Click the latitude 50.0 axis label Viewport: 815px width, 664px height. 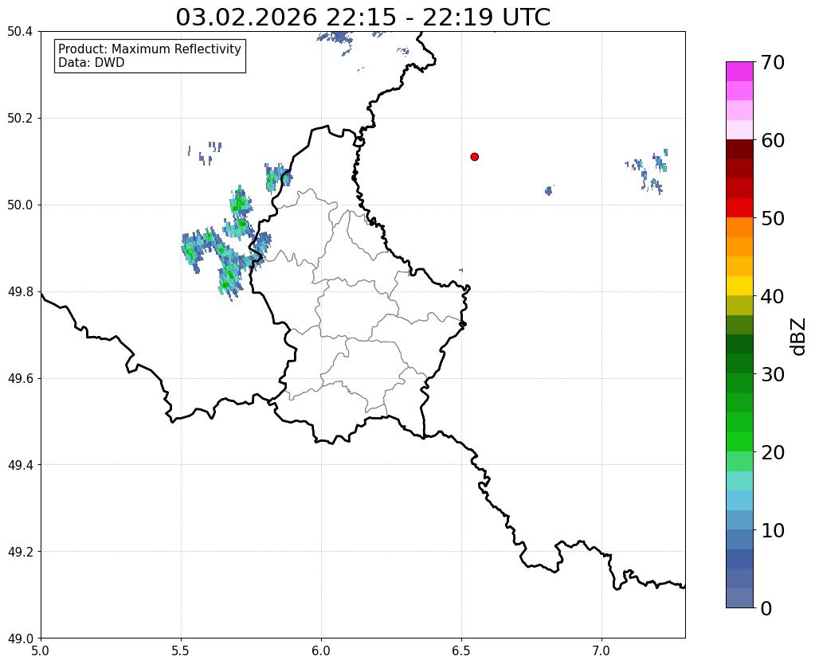(20, 205)
